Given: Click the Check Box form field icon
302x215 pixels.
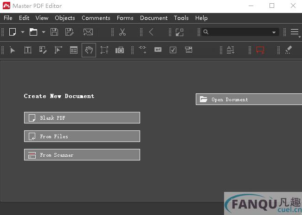Looking at the screenshot, I should tap(173, 50).
